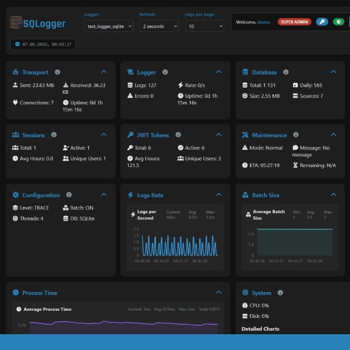Click the Maintenance panel info icon
This screenshot has height=350, width=350.
coord(296,135)
